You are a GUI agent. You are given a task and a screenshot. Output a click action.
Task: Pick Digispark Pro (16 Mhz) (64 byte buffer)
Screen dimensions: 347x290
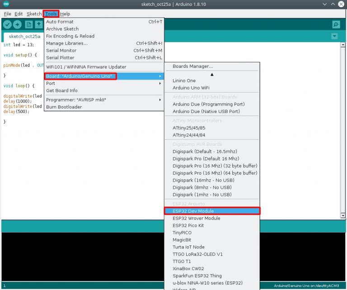(212, 173)
